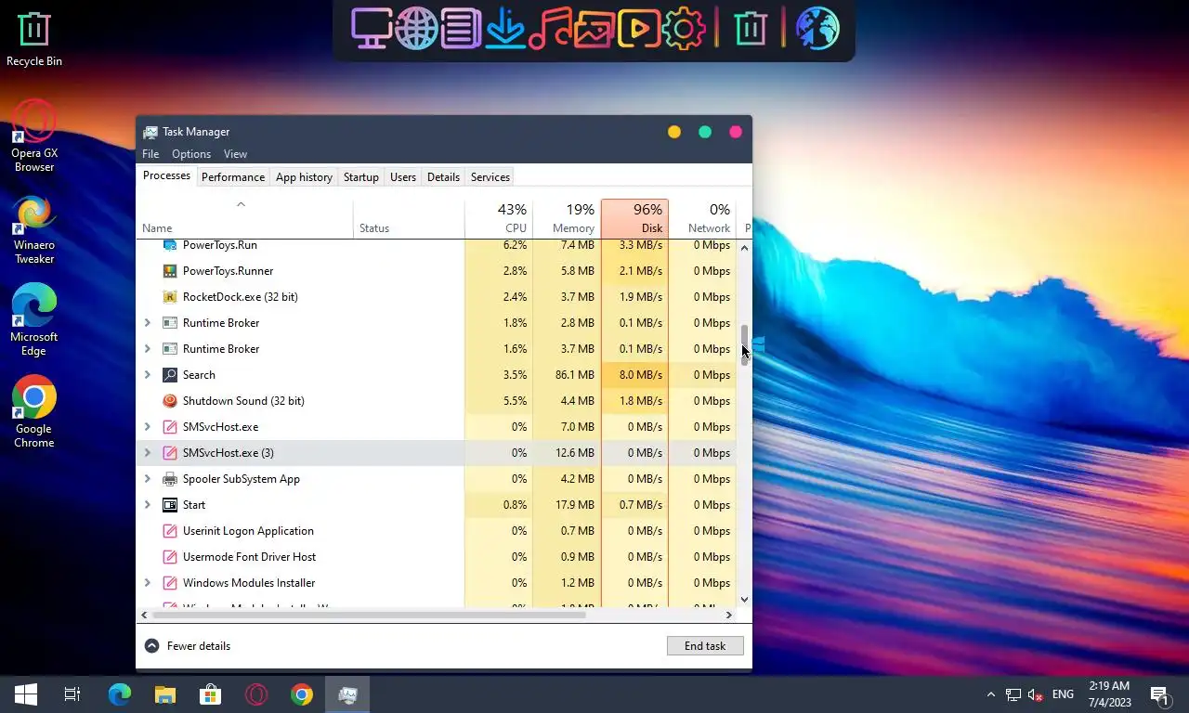Open the pictures icon in top dock

coord(594,28)
